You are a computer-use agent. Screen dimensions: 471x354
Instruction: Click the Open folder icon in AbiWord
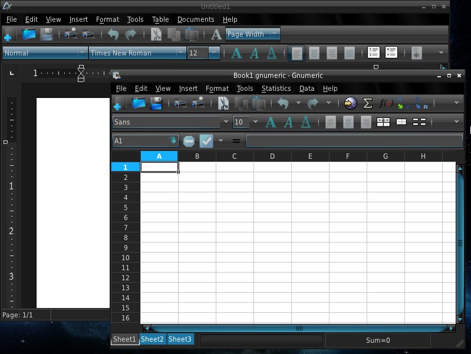[x=29, y=34]
